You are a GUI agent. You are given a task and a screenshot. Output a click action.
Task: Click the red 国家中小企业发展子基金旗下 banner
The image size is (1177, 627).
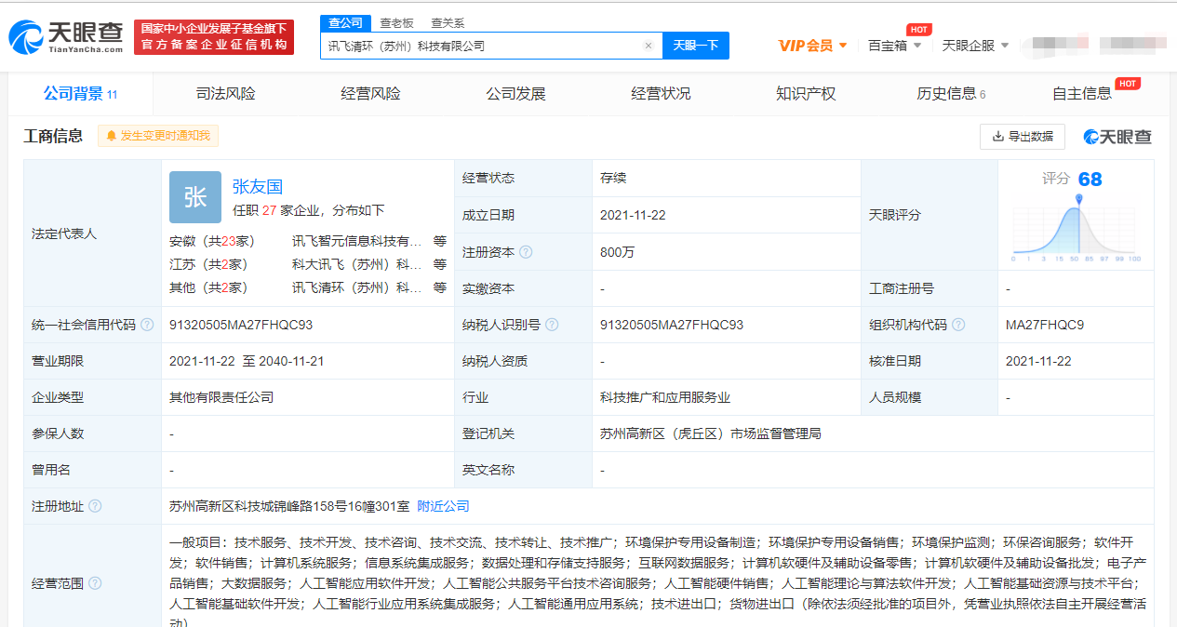214,37
